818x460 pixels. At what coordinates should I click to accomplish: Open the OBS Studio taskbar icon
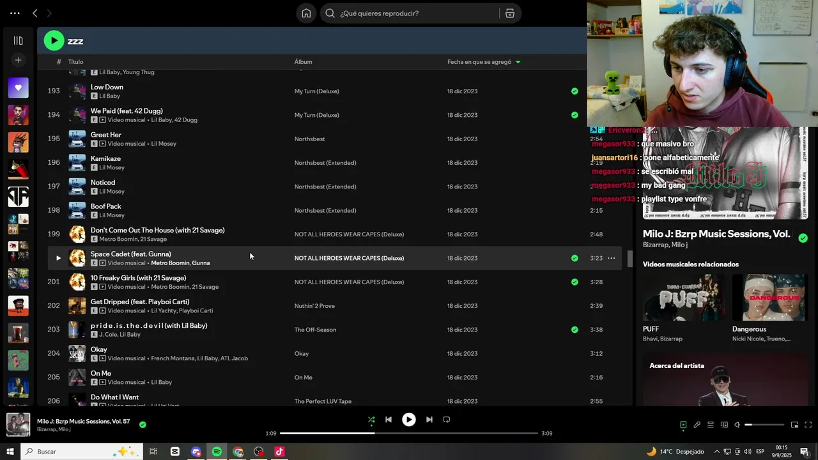point(258,452)
